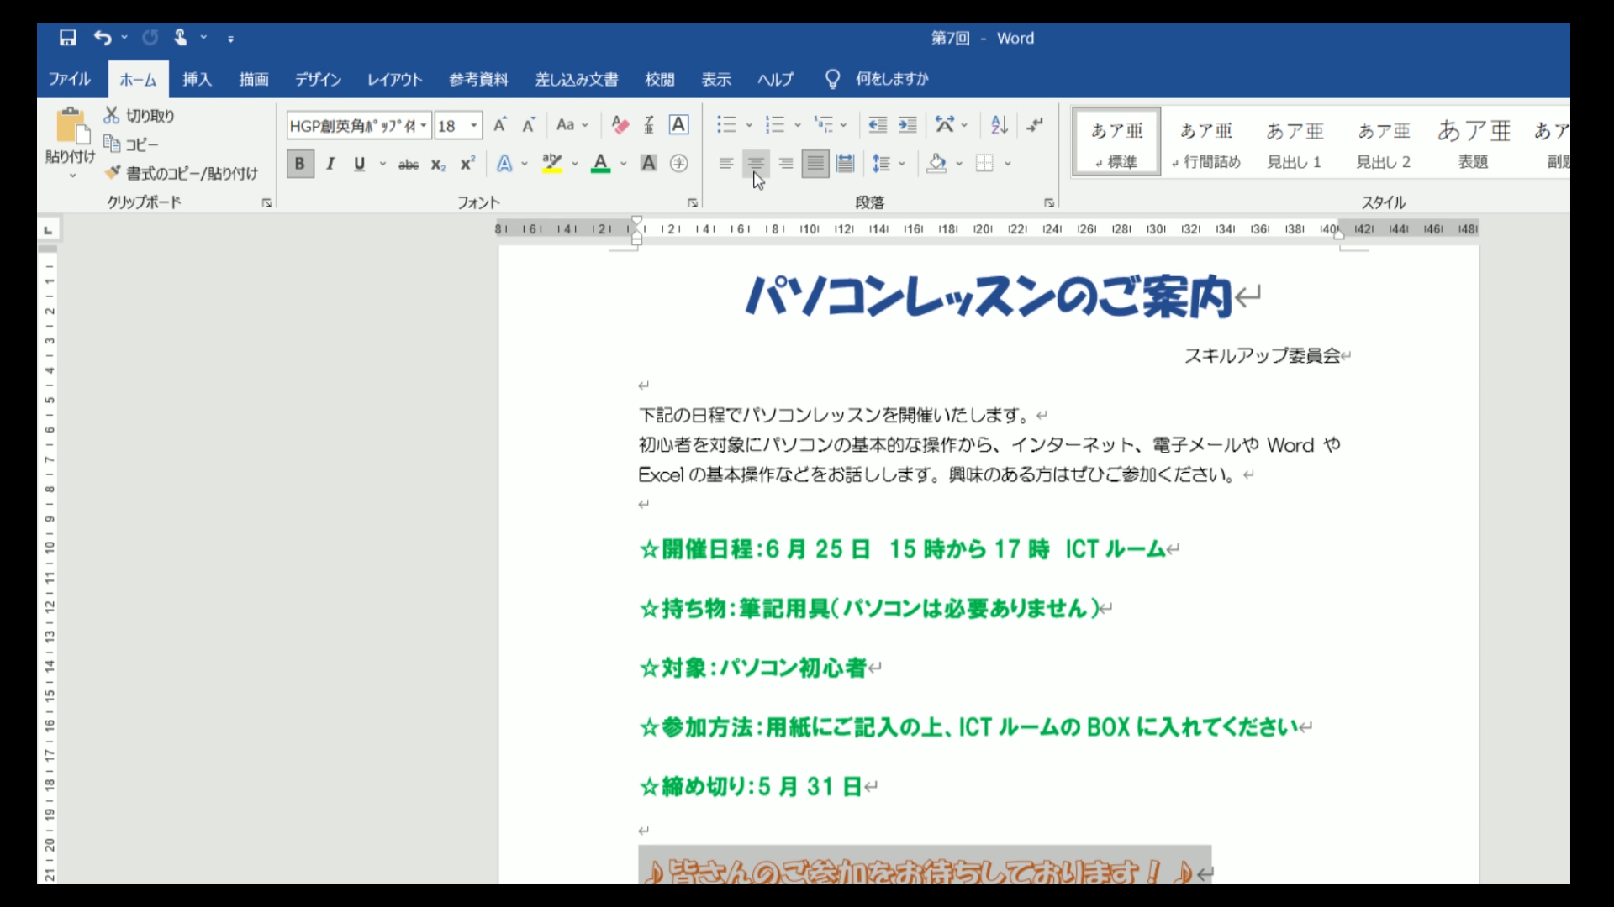Toggle center alignment for paragraph
Image resolution: width=1614 pixels, height=907 pixels.
[x=756, y=164]
